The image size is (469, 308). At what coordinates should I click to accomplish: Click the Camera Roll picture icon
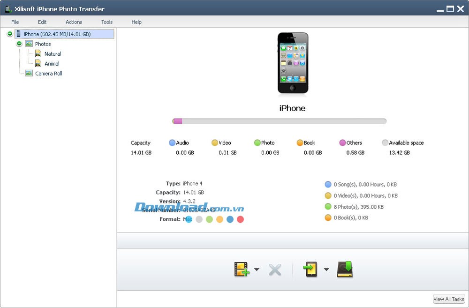(29, 74)
